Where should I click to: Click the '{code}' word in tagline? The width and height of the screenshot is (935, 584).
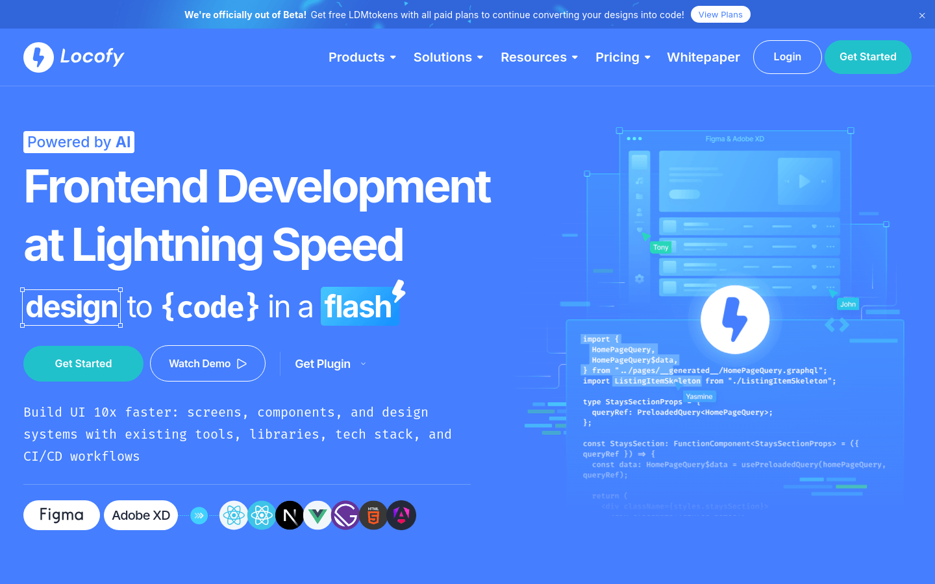[210, 307]
